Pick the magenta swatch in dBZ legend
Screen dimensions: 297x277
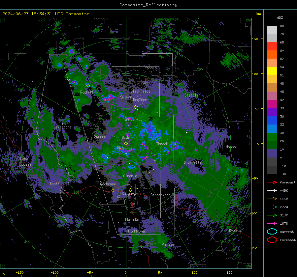272,104
